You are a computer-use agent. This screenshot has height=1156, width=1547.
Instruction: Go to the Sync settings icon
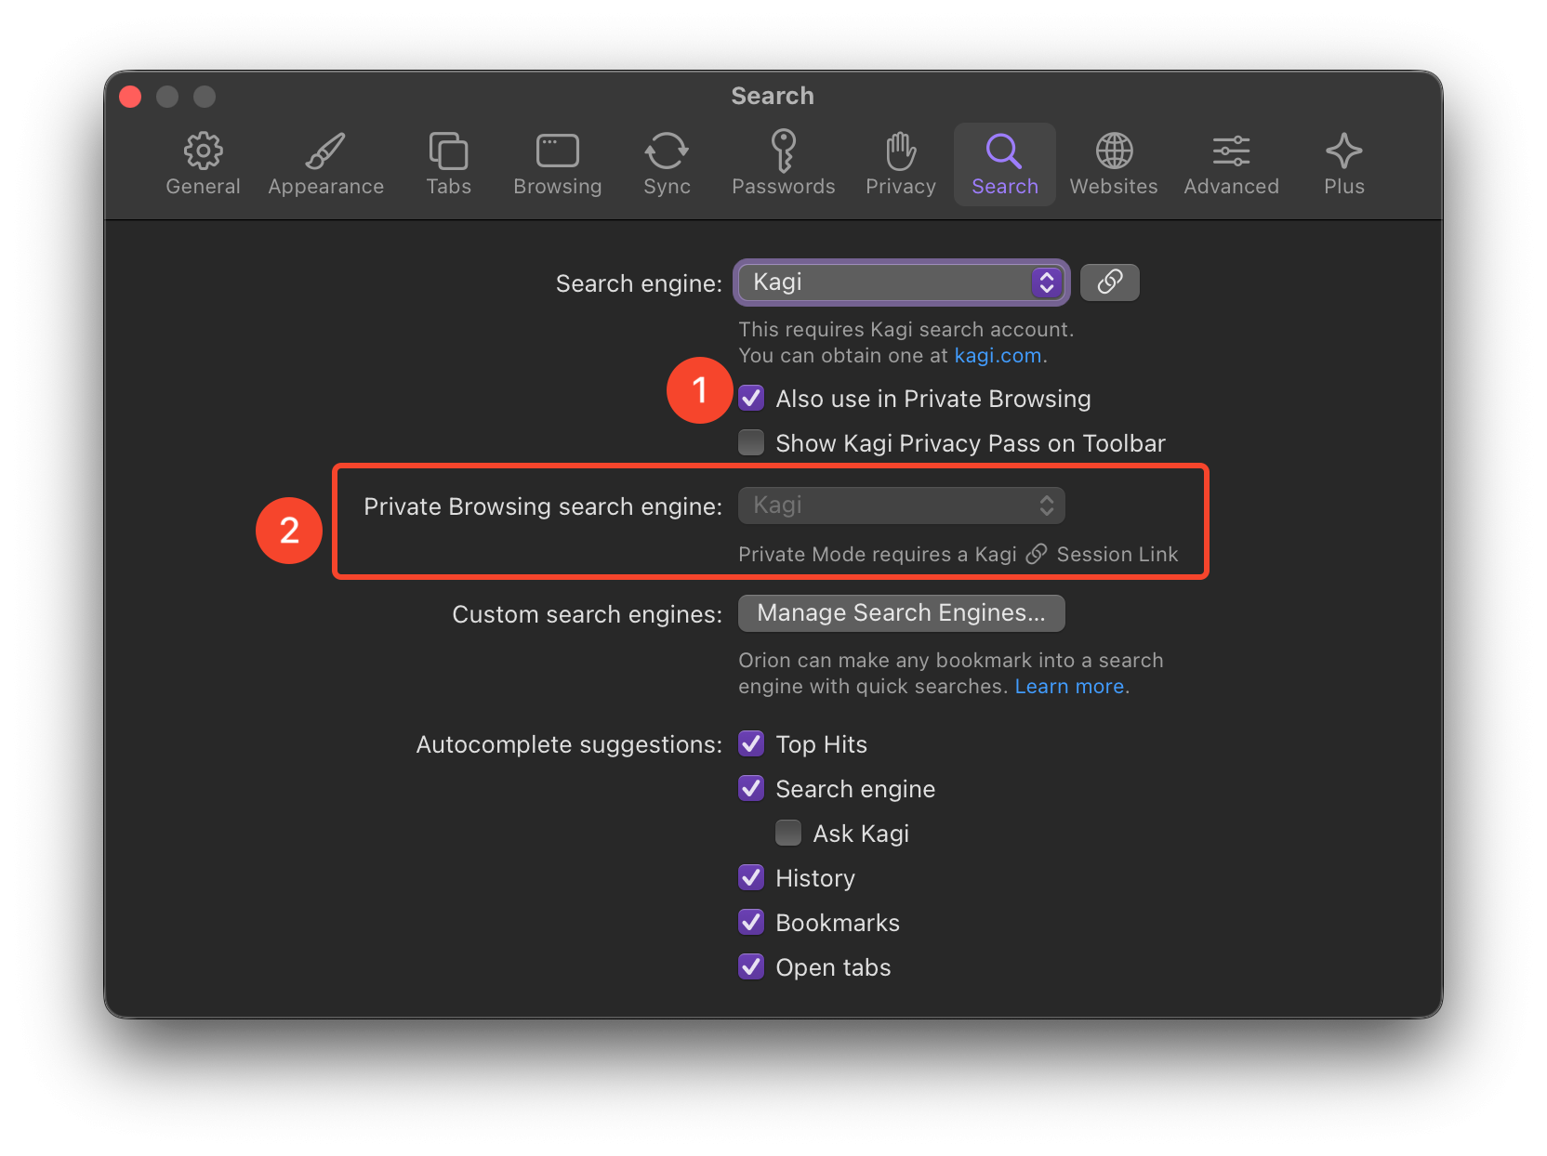pos(667,151)
